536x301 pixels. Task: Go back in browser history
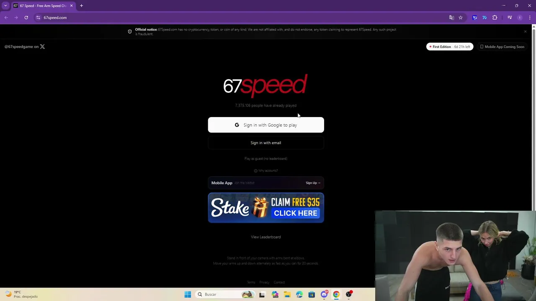[6, 18]
